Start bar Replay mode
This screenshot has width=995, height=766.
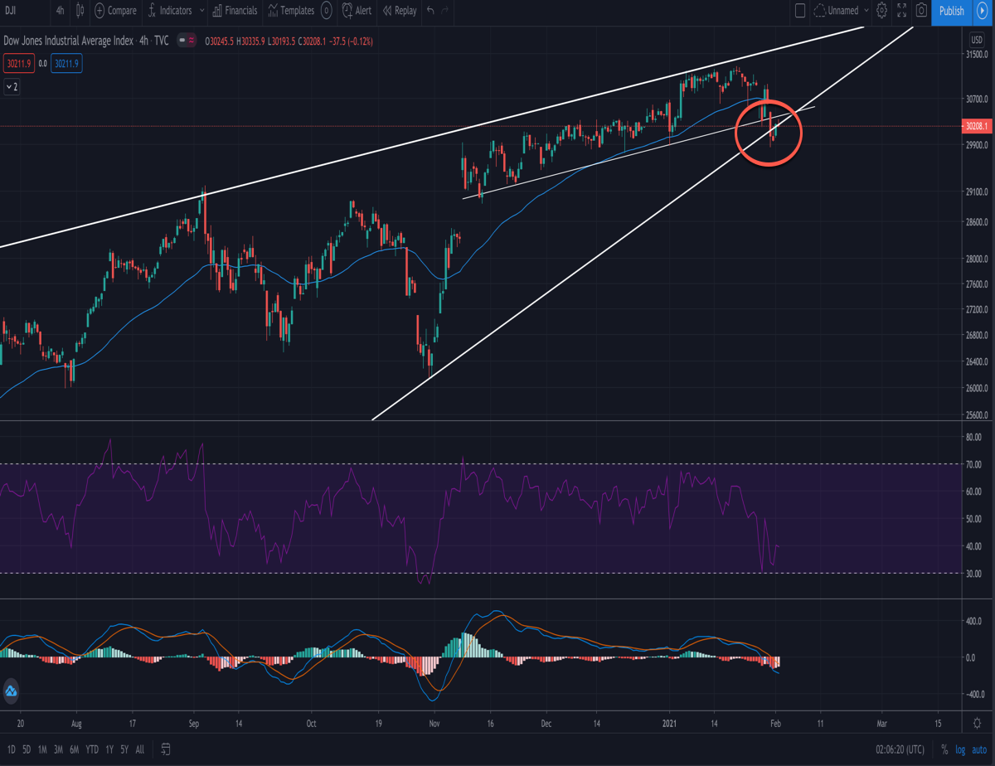[399, 11]
